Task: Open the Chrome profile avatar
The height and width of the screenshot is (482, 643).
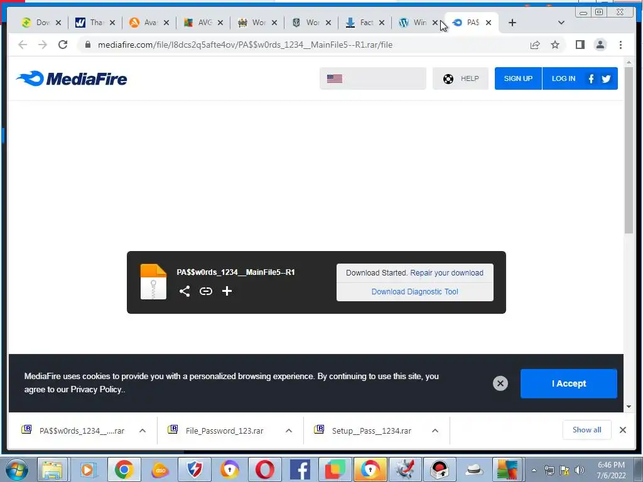Action: (600, 45)
